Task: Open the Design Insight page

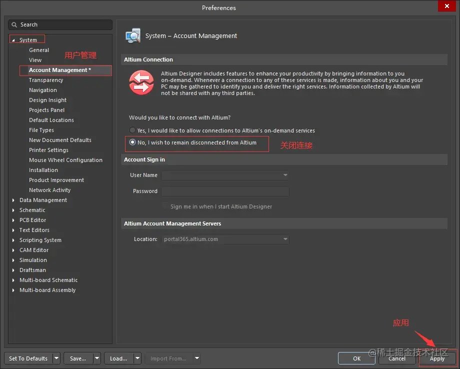Action: tap(48, 100)
